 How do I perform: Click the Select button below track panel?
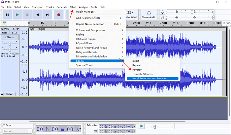pos(10,94)
